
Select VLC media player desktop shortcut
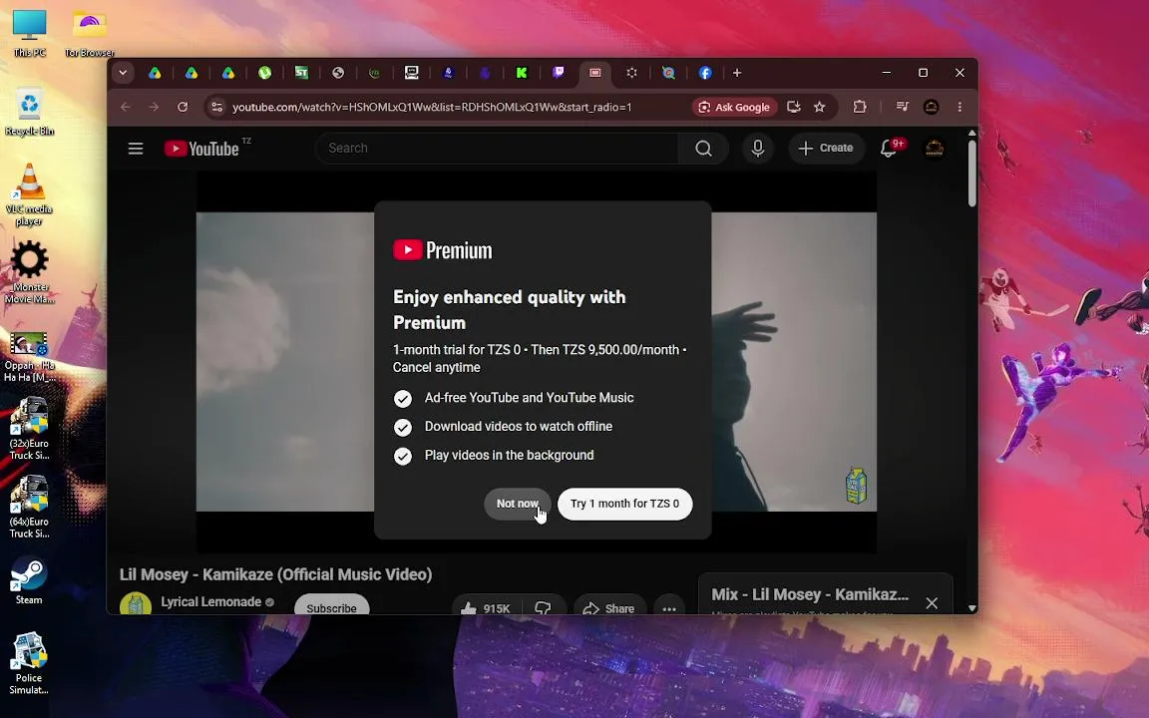click(29, 194)
